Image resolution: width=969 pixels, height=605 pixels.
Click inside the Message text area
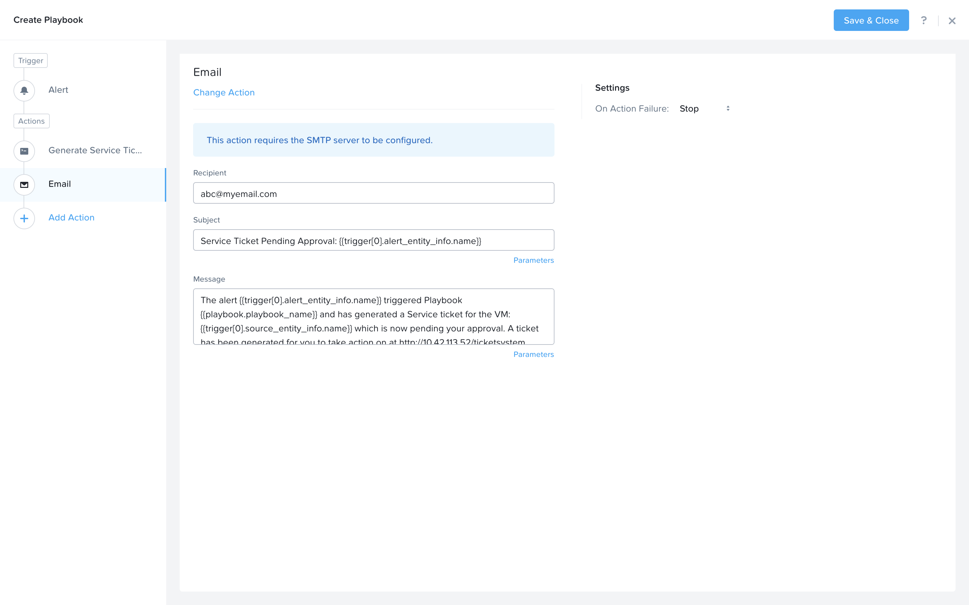point(373,317)
